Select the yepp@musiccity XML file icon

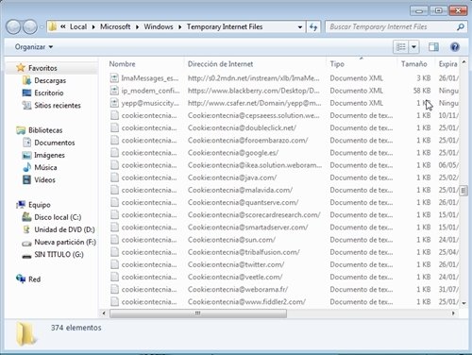(x=114, y=103)
